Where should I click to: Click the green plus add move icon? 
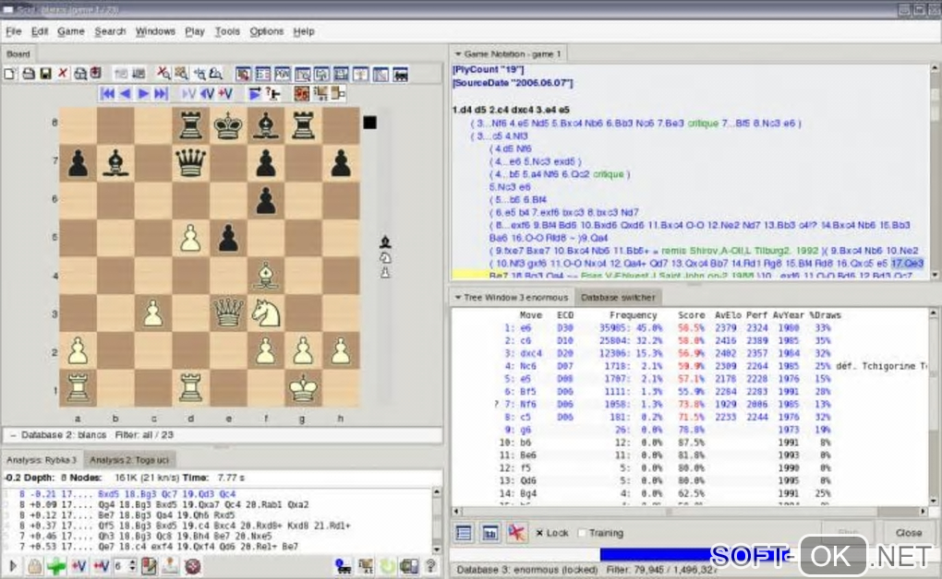56,566
